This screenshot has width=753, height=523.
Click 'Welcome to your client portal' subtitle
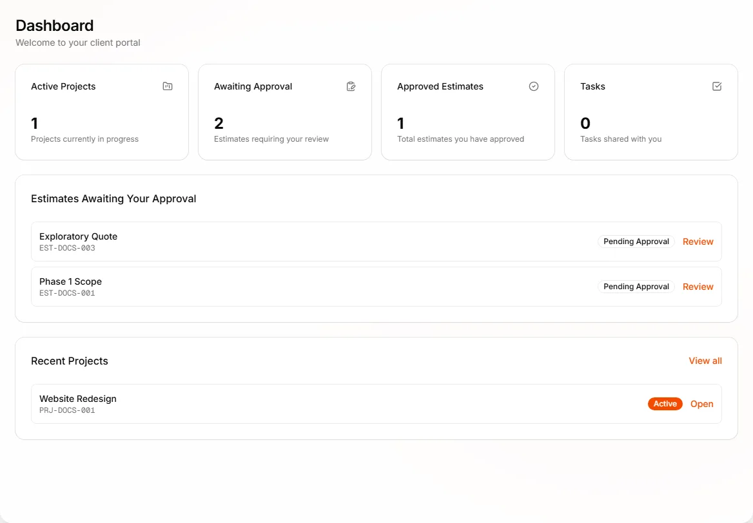point(78,43)
